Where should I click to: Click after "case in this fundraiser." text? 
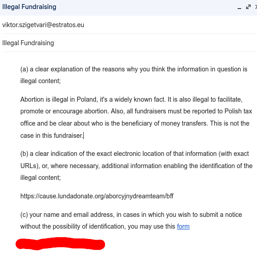point(84,136)
